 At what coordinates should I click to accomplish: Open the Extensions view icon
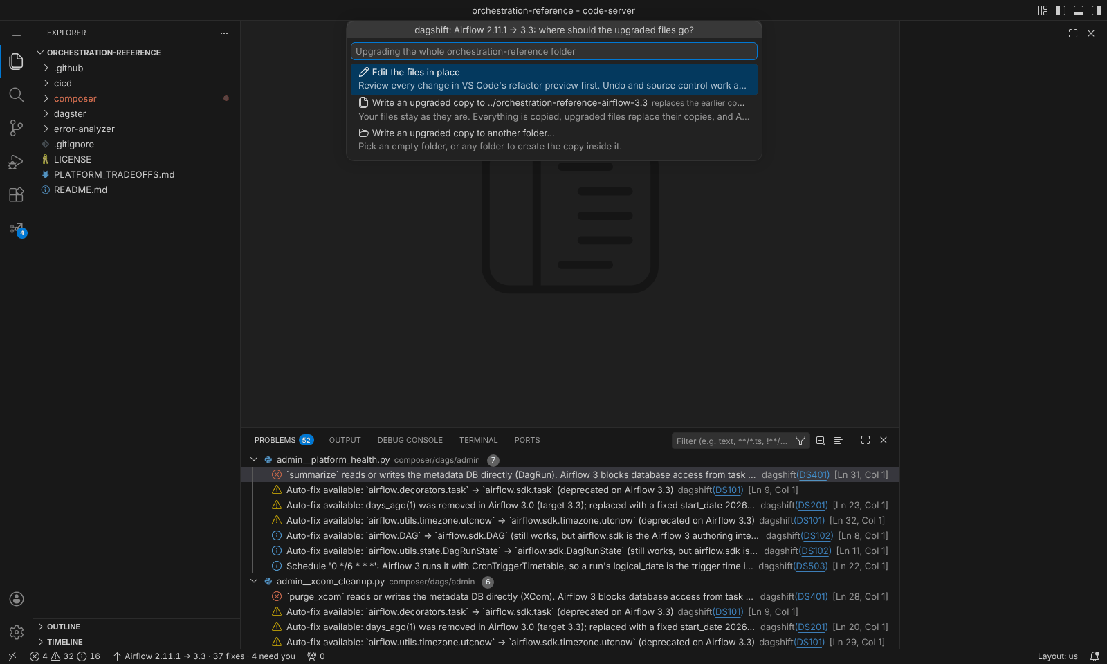17,194
